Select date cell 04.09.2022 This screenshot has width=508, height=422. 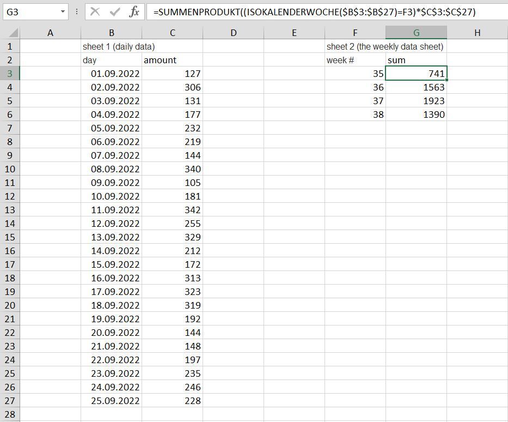111,114
